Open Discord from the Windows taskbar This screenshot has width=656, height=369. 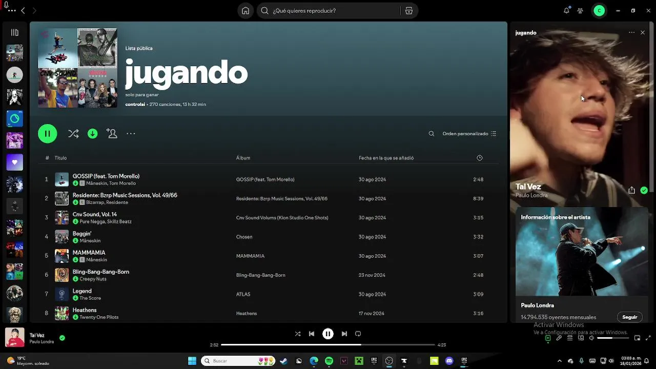pos(449,361)
